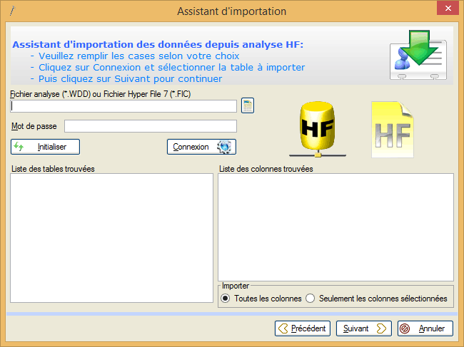This screenshot has width=464, height=347.
Task: Click the 'Liste des colonnes trouvées' label
Action: (266, 169)
